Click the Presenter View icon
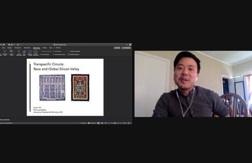 coord(5,52)
